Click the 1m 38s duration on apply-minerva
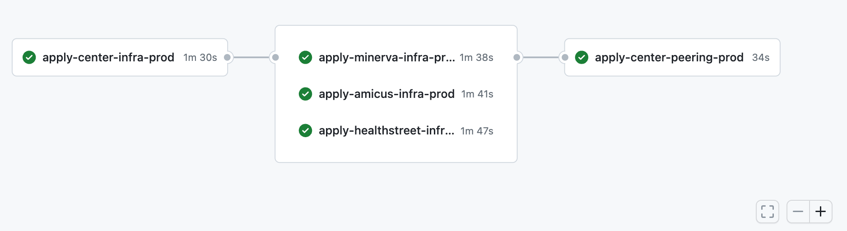Image resolution: width=847 pixels, height=231 pixels. click(476, 57)
